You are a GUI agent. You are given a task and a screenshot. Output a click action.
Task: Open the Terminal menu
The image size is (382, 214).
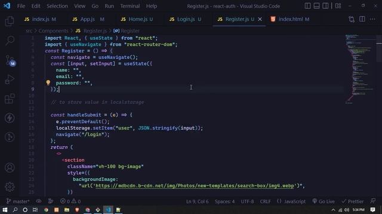[x=130, y=6]
